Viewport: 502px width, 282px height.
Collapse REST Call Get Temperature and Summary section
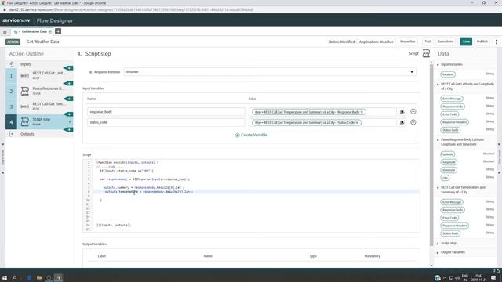pyautogui.click(x=438, y=188)
